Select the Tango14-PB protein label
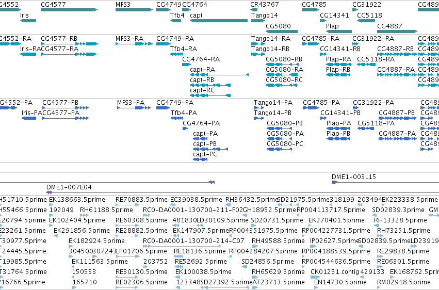The width and height of the screenshot is (439, 290). tap(272, 113)
